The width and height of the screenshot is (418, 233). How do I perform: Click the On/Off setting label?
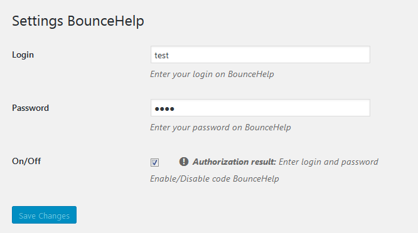[x=26, y=161]
